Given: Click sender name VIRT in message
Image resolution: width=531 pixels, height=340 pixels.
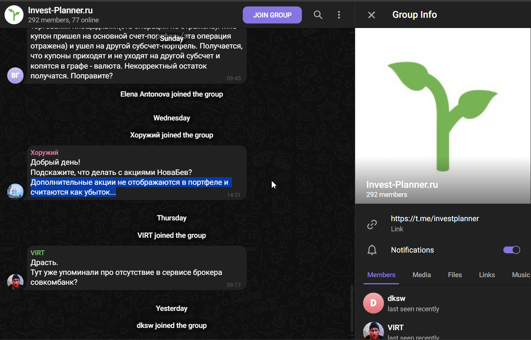Looking at the screenshot, I should pyautogui.click(x=38, y=253).
